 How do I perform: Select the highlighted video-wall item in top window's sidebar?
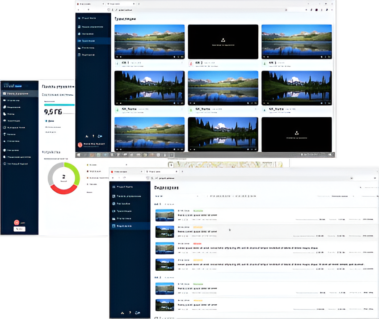(93, 41)
